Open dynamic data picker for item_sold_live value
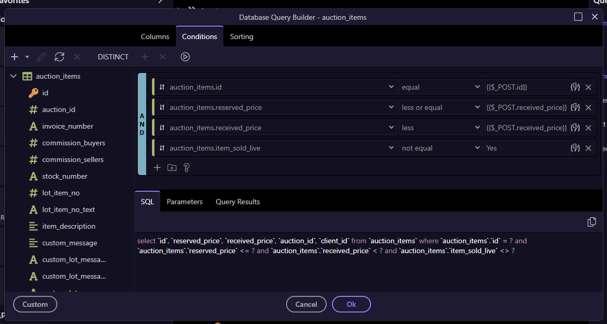The width and height of the screenshot is (607, 324). point(575,148)
